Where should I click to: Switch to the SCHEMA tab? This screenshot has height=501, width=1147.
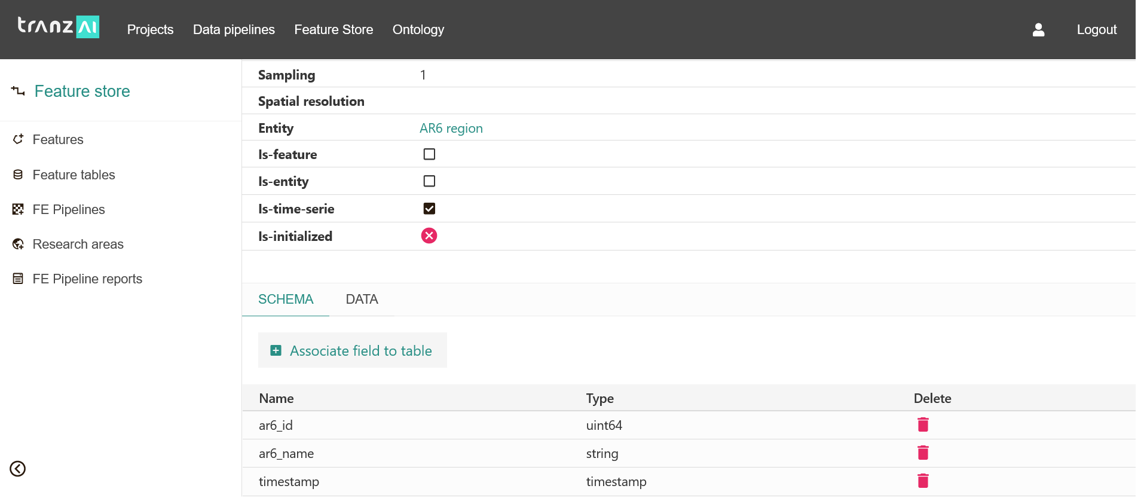point(286,300)
